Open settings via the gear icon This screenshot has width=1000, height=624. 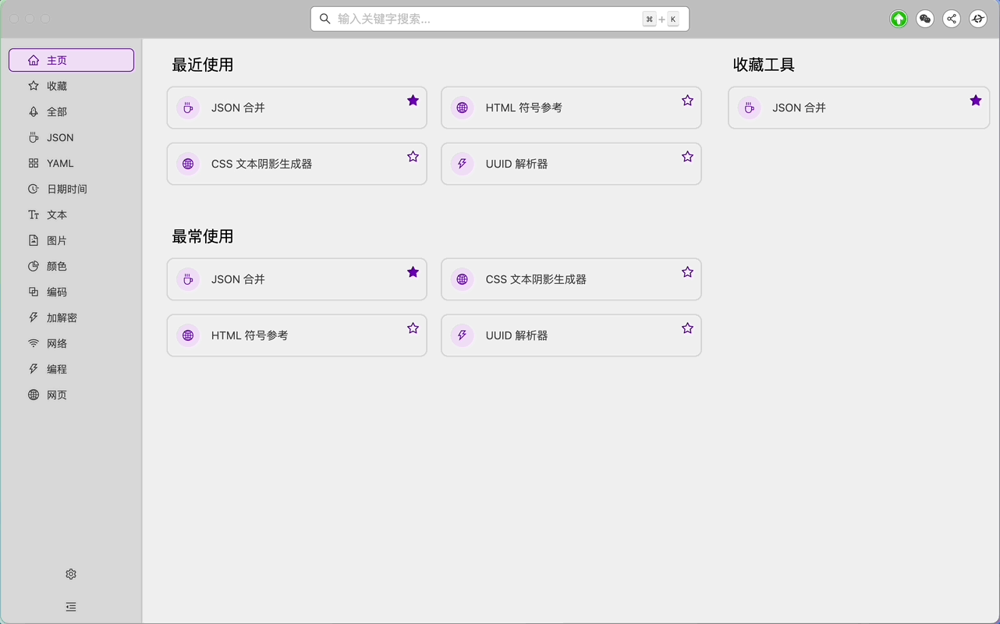tap(71, 574)
